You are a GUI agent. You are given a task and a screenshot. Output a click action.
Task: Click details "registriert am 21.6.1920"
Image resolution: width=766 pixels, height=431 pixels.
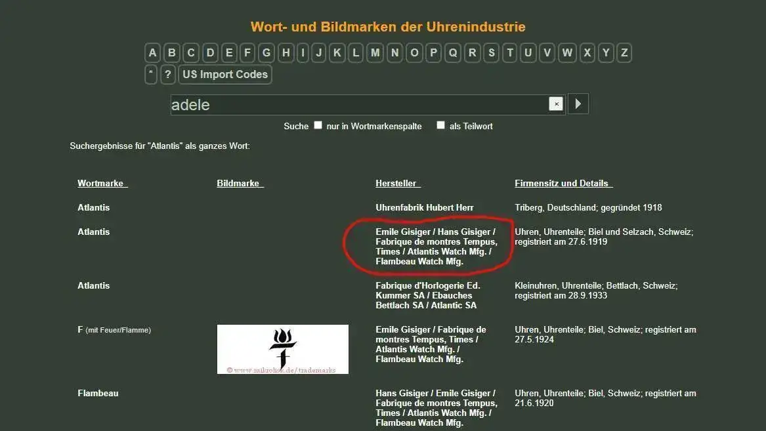[605, 398]
